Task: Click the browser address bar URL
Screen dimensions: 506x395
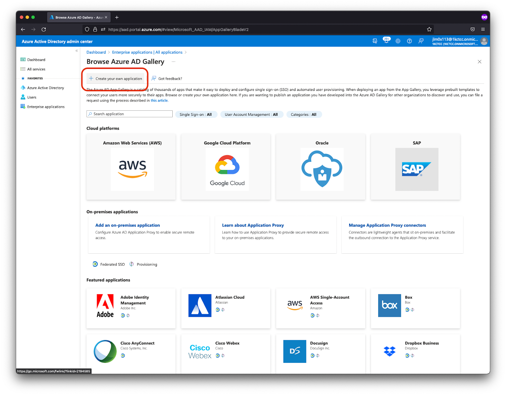Action: [x=178, y=30]
